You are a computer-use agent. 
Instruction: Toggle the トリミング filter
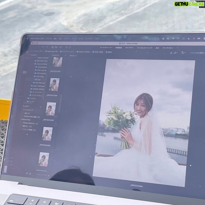tap(29, 130)
